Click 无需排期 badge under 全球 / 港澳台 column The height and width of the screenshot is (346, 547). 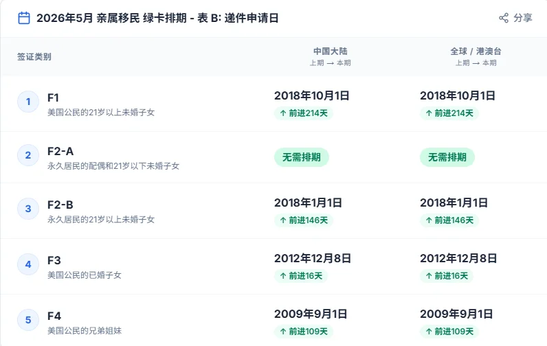447,157
